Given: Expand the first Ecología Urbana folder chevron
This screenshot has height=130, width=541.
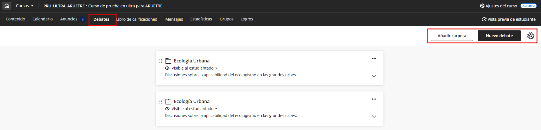Looking at the screenshot, I should click(x=374, y=76).
